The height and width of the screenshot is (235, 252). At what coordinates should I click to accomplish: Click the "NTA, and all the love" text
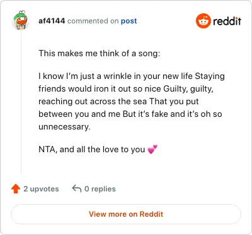point(83,150)
